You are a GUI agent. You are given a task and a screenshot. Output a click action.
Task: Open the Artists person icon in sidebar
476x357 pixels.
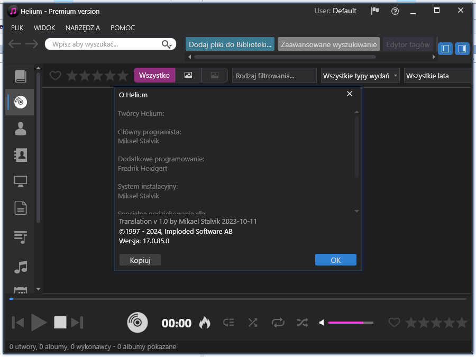click(20, 129)
